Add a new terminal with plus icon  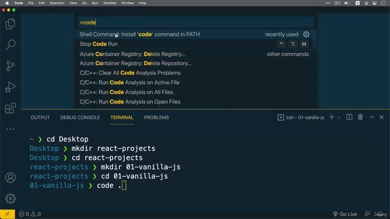(x=331, y=117)
